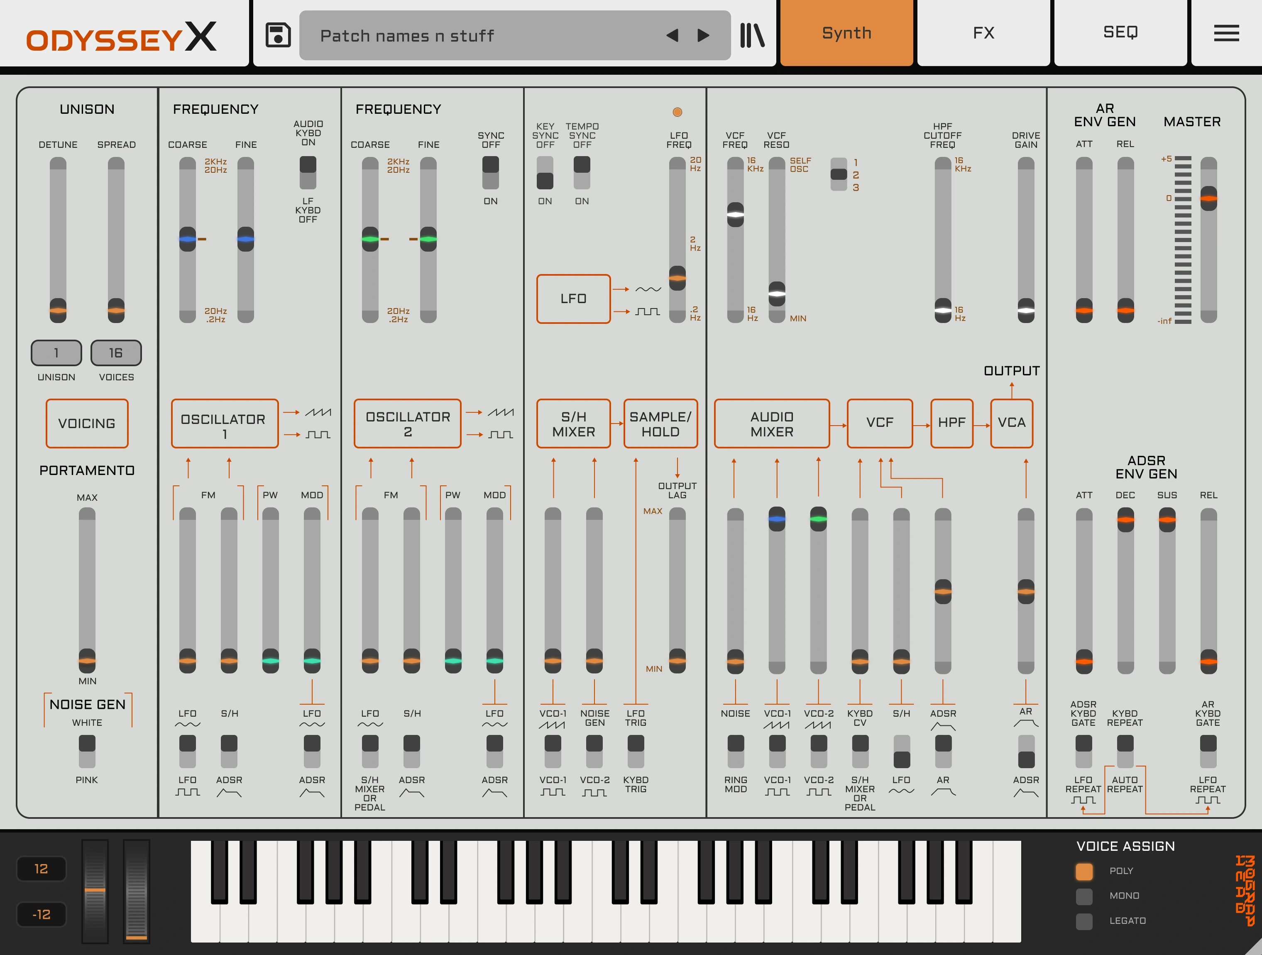Click the LFO rate indicator LED
Viewport: 1262px width, 955px height.
pos(677,112)
